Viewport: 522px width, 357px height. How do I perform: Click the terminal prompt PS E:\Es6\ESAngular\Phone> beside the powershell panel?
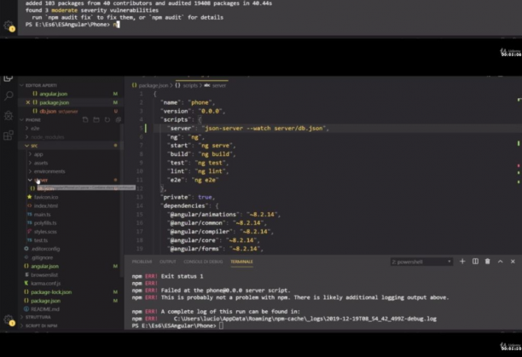click(x=174, y=326)
